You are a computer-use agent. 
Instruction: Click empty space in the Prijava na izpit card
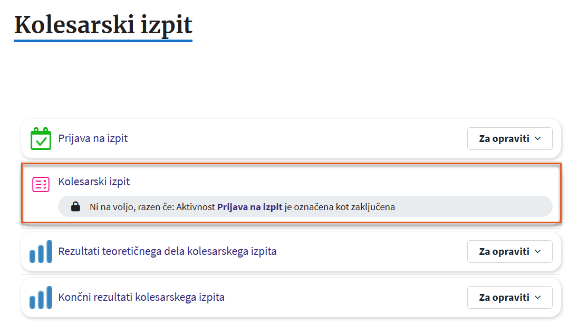coord(295,139)
